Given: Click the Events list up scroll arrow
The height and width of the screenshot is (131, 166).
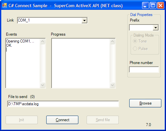Looking at the screenshot, I should point(43,41).
